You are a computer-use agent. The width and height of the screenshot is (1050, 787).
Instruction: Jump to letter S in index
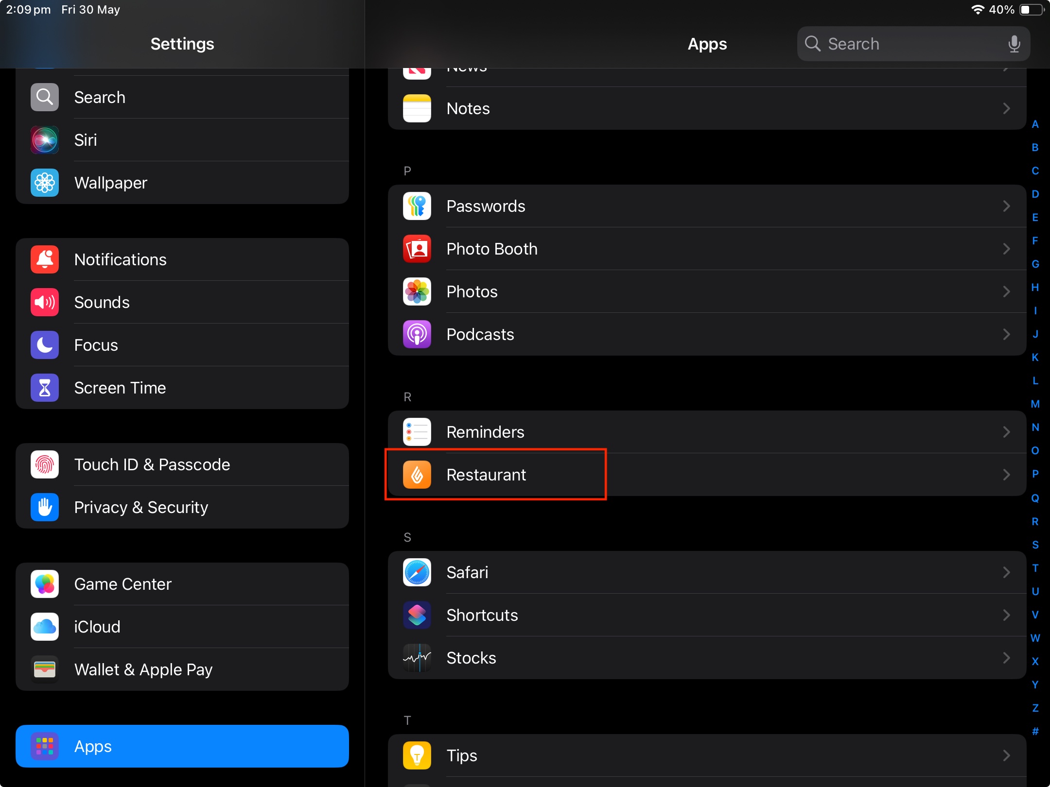click(1035, 545)
